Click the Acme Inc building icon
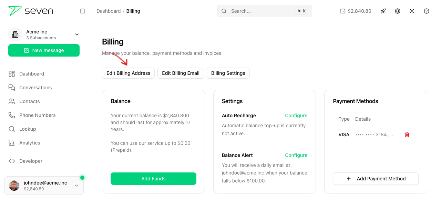The height and width of the screenshot is (199, 441). (15, 34)
